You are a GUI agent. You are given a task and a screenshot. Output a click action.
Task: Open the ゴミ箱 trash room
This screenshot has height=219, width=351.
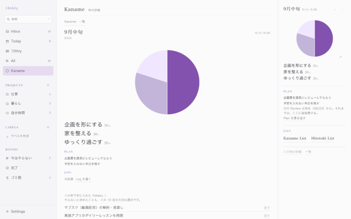tap(28, 177)
